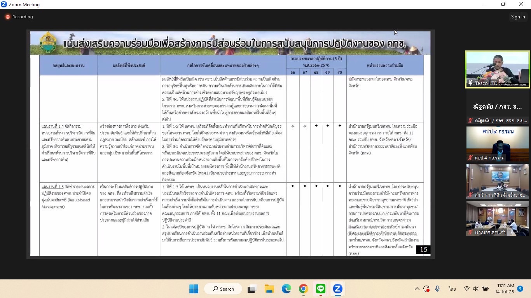Click the ผลลัพธ์ที่พึงประสงค์ column header

tap(129, 65)
